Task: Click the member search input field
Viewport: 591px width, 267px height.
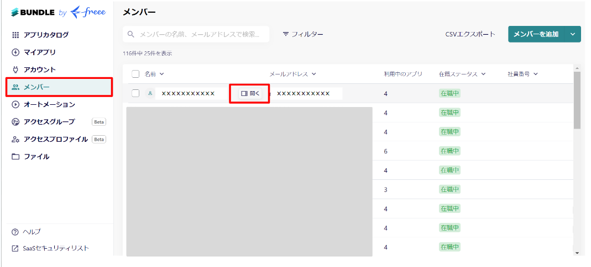Action: tap(199, 34)
